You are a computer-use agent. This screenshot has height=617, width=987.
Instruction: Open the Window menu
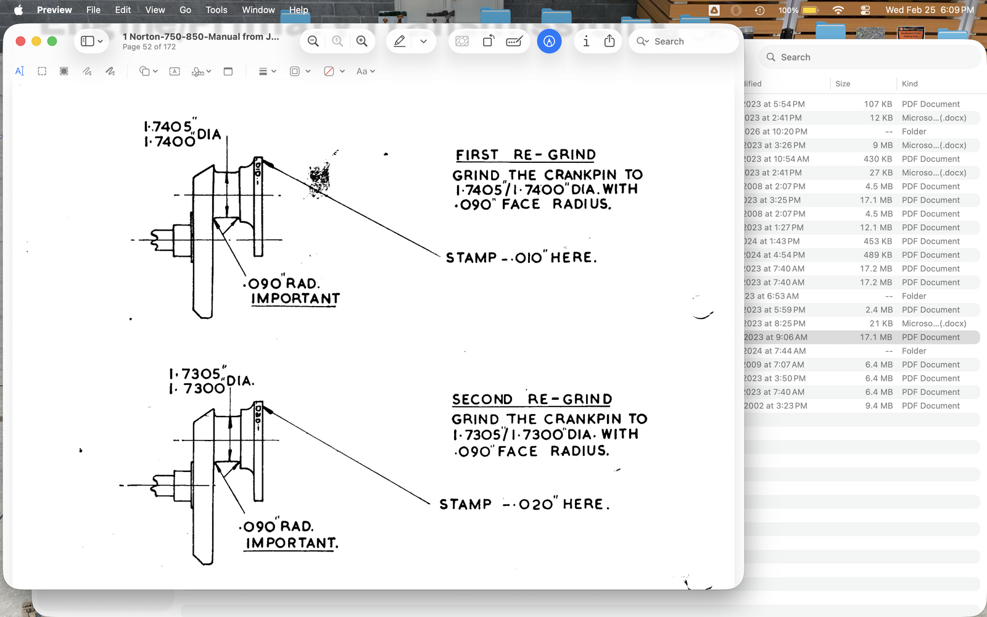(258, 10)
